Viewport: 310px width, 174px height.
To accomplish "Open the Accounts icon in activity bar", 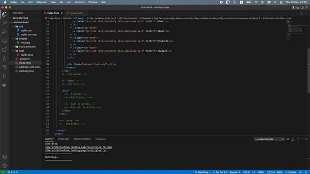I will tap(4, 157).
